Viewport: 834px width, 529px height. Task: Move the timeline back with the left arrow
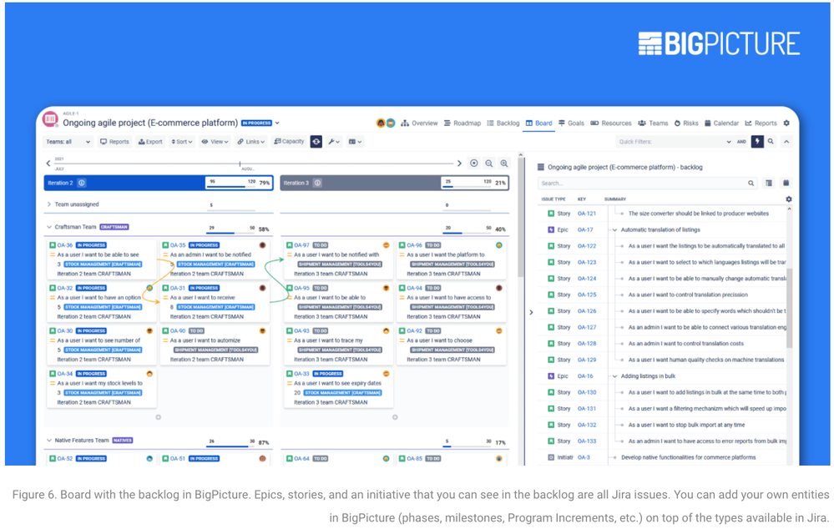point(48,164)
